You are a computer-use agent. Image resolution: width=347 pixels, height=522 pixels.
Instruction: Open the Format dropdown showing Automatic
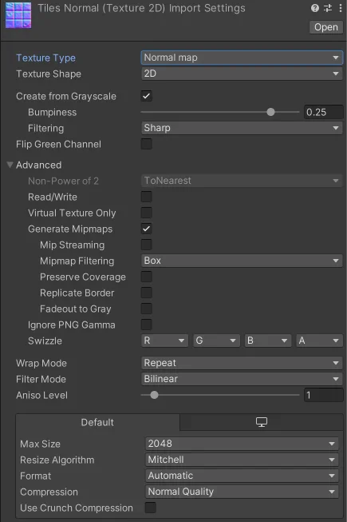[x=242, y=476]
